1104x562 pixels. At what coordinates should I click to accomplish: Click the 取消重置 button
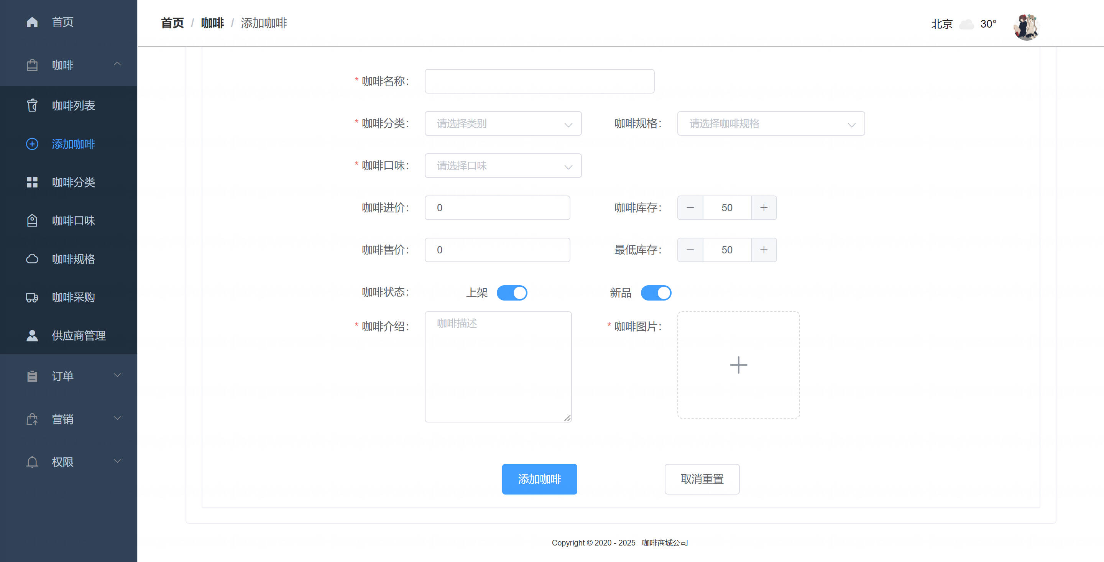tap(702, 479)
